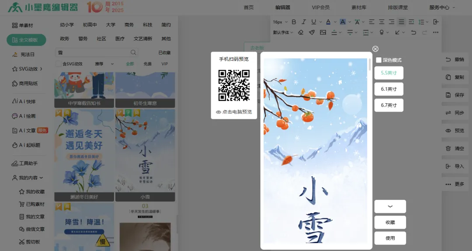Open AI 快排 in the sidebar
Image resolution: width=472 pixels, height=251 pixels.
coord(24,101)
